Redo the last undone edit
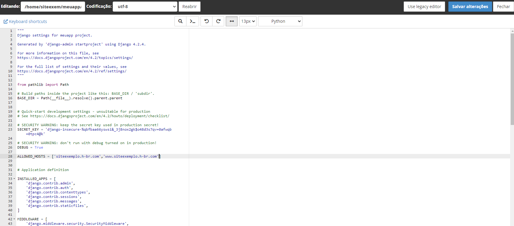The image size is (514, 226). pyautogui.click(x=218, y=21)
